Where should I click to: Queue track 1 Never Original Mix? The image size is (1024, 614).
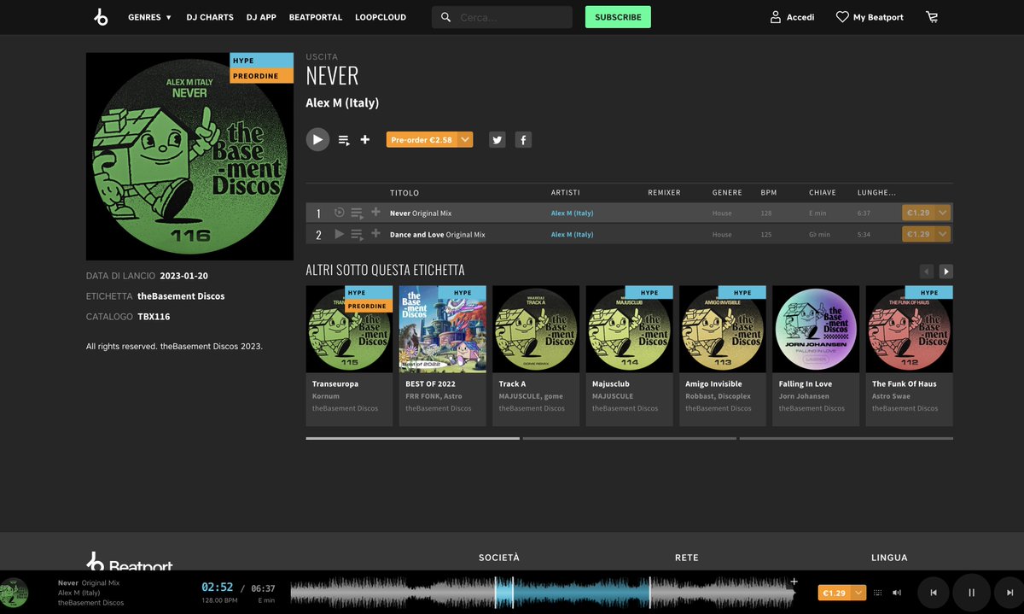(357, 213)
